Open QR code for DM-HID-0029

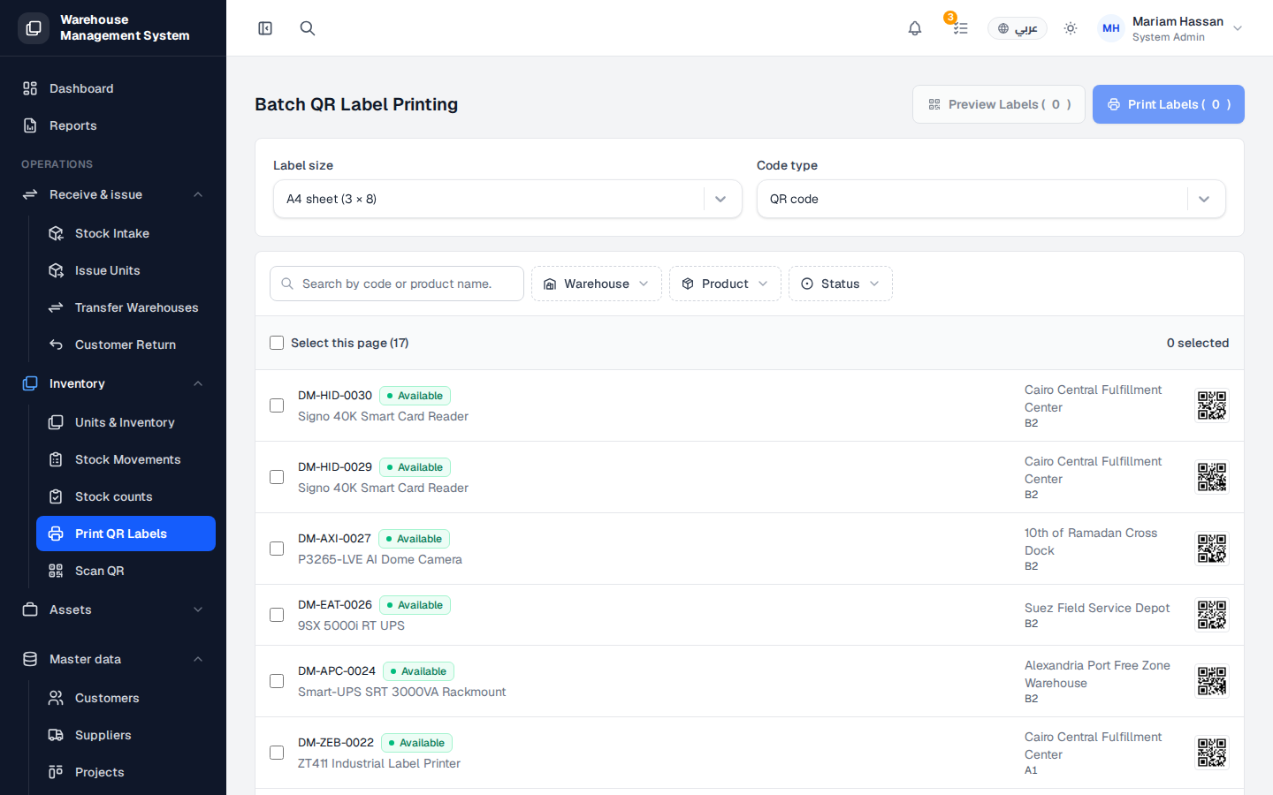[1212, 477]
